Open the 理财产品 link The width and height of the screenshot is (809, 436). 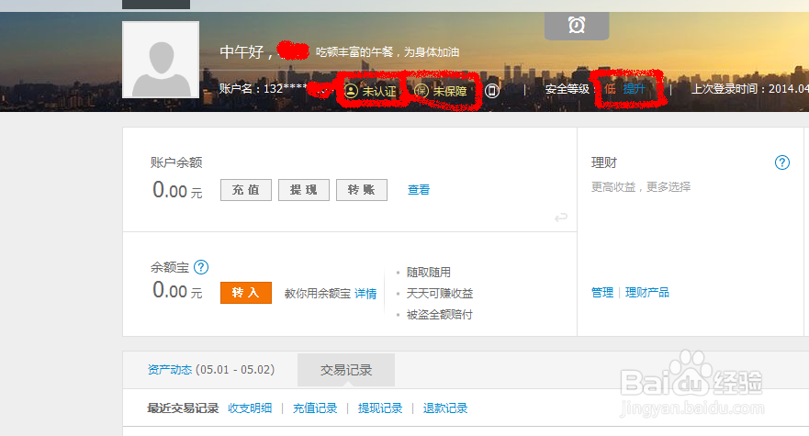647,293
